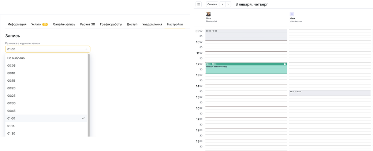Image resolution: width=373 pixels, height=151 pixels.
Task: Collapse the Разметка в журнале записи dropdown
Action: [86, 49]
